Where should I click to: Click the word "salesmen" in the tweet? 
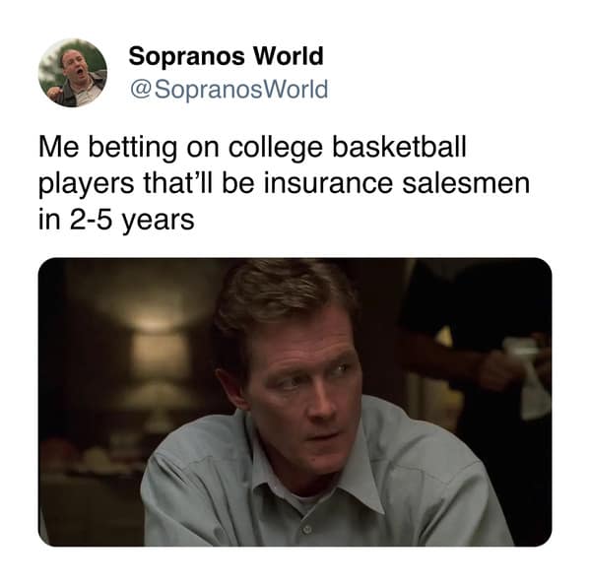(466, 183)
